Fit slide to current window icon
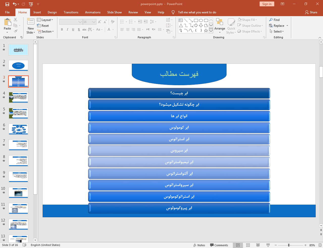This screenshot has height=248, width=323. [320, 245]
